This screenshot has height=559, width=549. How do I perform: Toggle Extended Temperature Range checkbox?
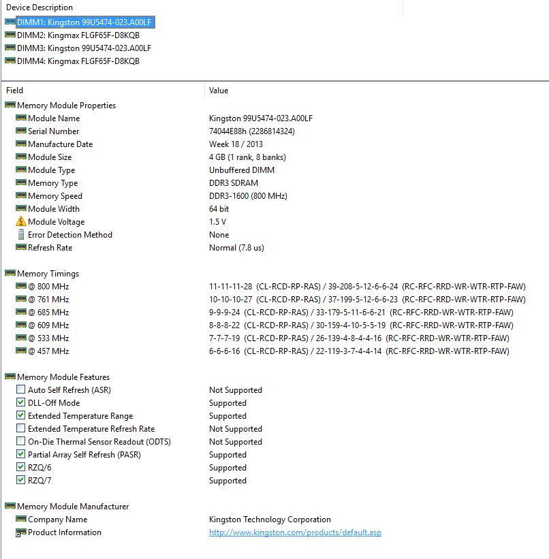click(20, 415)
